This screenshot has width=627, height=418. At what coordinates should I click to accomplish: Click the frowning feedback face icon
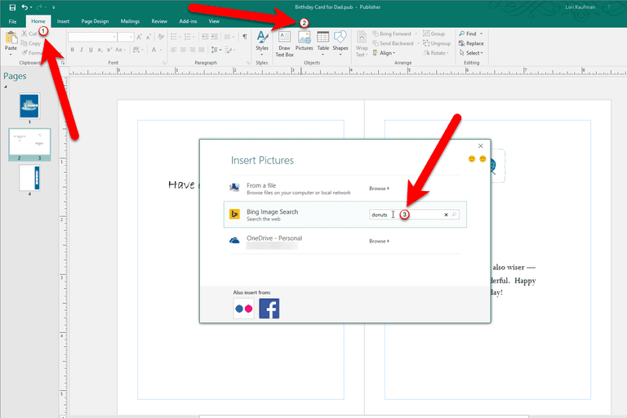(482, 159)
